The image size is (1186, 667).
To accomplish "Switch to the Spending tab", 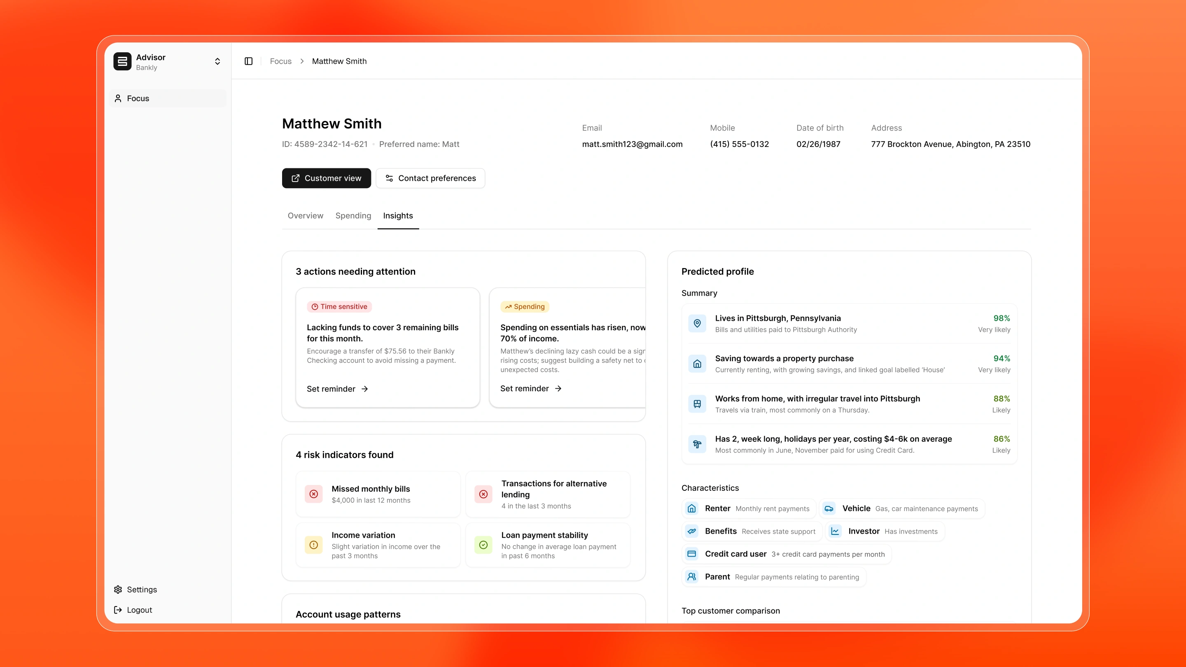I will pyautogui.click(x=353, y=215).
